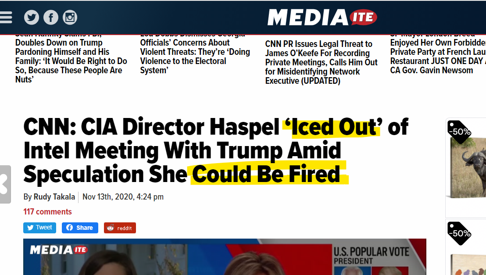Click author name Rudy Takala

coord(54,197)
